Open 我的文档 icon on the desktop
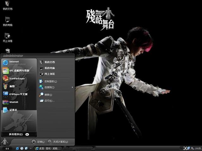The height and width of the screenshot is (151, 202). coord(8,6)
